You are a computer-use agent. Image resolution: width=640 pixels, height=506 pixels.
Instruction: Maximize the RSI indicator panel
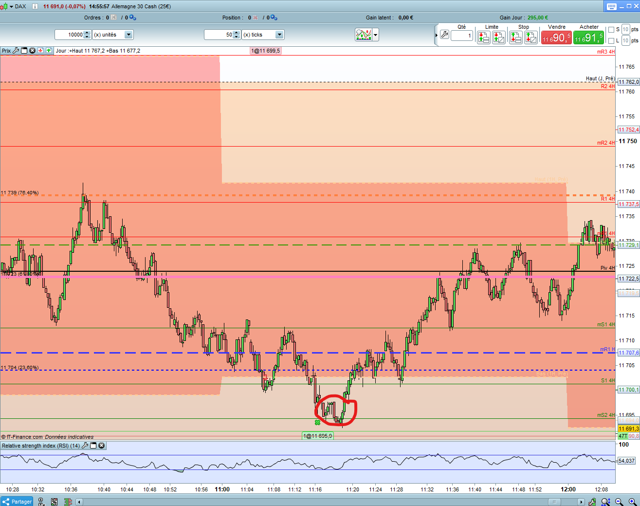tap(93, 446)
